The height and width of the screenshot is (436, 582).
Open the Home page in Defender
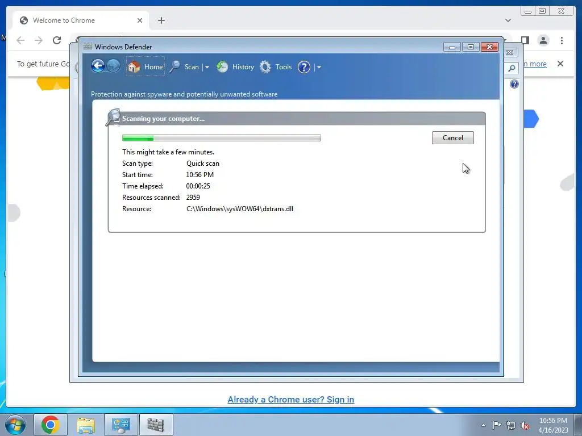pyautogui.click(x=145, y=67)
